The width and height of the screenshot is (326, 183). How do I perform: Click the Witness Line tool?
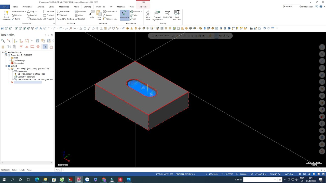pos(110,19)
